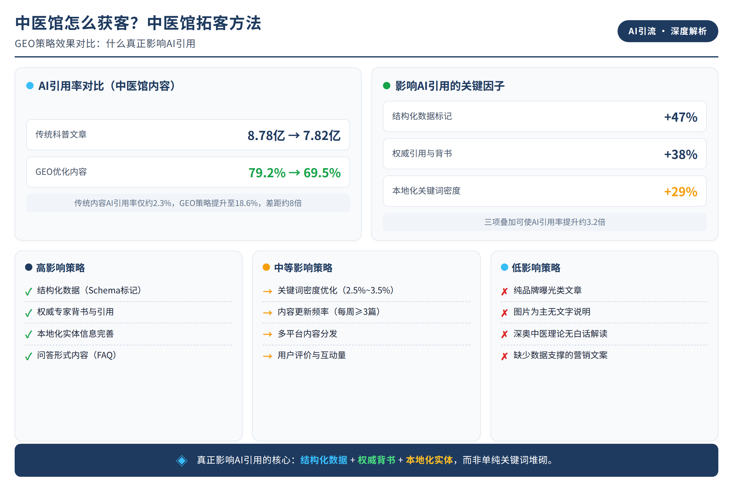Click the X icon beside 深奥中医理论无白话解读
Image resolution: width=733 pixels, height=489 pixels.
[505, 335]
